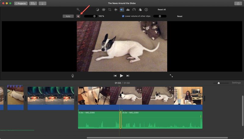This screenshot has width=244, height=139.
Task: Click the playhead at the top of the timeline
Action: (x=119, y=86)
